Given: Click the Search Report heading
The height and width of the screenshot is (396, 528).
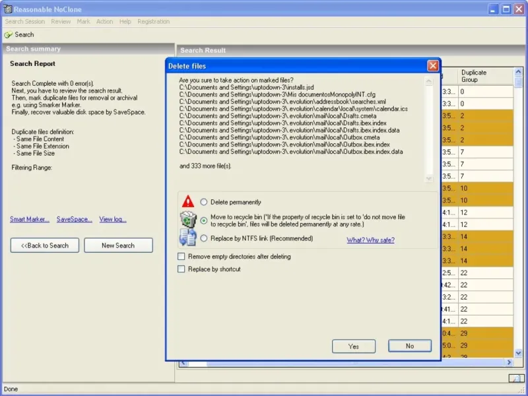Looking at the screenshot, I should point(32,63).
